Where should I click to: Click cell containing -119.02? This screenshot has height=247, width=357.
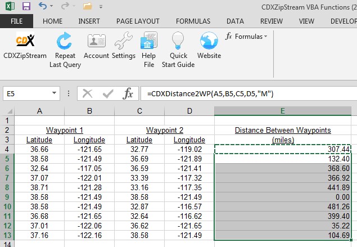[x=189, y=149]
